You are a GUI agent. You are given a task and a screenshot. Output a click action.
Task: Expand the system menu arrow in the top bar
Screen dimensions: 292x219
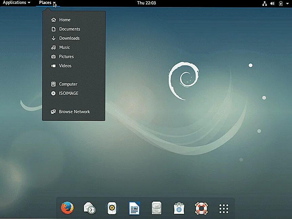click(287, 3)
